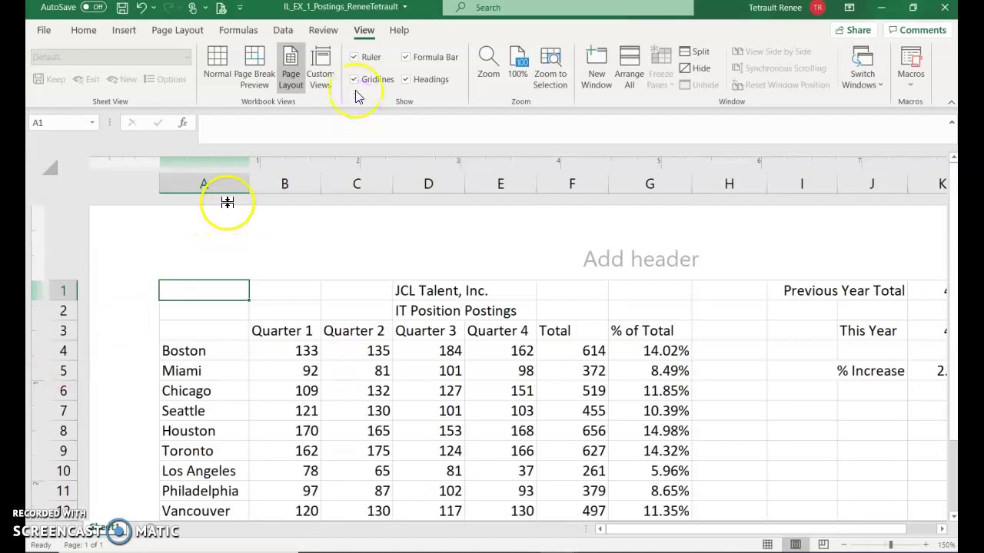The height and width of the screenshot is (553, 984).
Task: Click the Save icon in title bar
Action: tap(122, 8)
